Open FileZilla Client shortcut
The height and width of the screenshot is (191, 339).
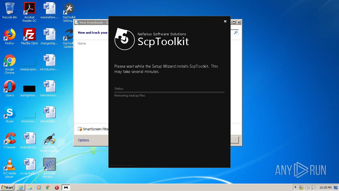pyautogui.click(x=29, y=37)
